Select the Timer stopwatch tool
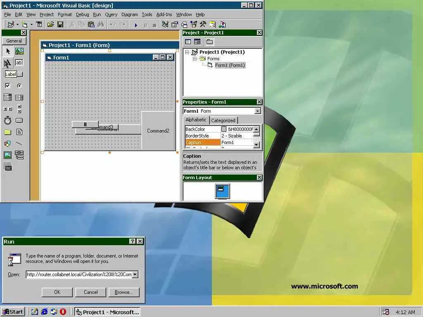Viewport: 423px width, 317px height. pos(7,120)
